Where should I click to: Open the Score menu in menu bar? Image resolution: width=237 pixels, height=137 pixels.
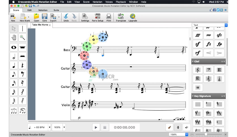tap(86, 2)
